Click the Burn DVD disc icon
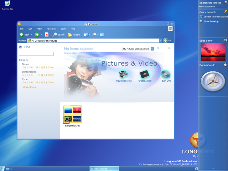This screenshot has width=228, height=171. pos(166,74)
